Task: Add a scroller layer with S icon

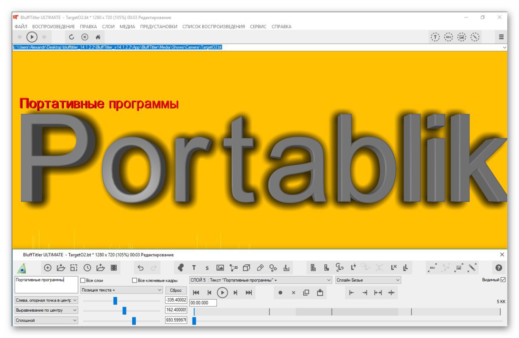Action: tap(207, 268)
